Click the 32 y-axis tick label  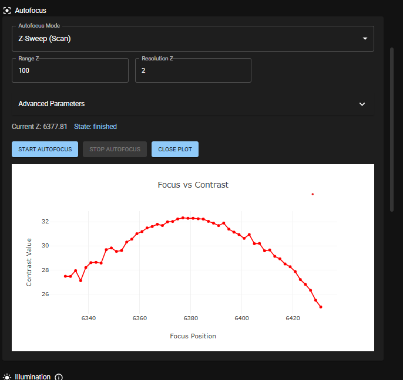45,222
